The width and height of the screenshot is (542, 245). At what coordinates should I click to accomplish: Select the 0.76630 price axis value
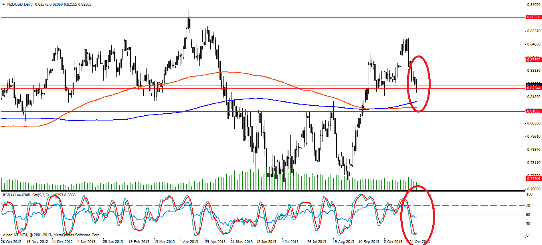(534, 189)
